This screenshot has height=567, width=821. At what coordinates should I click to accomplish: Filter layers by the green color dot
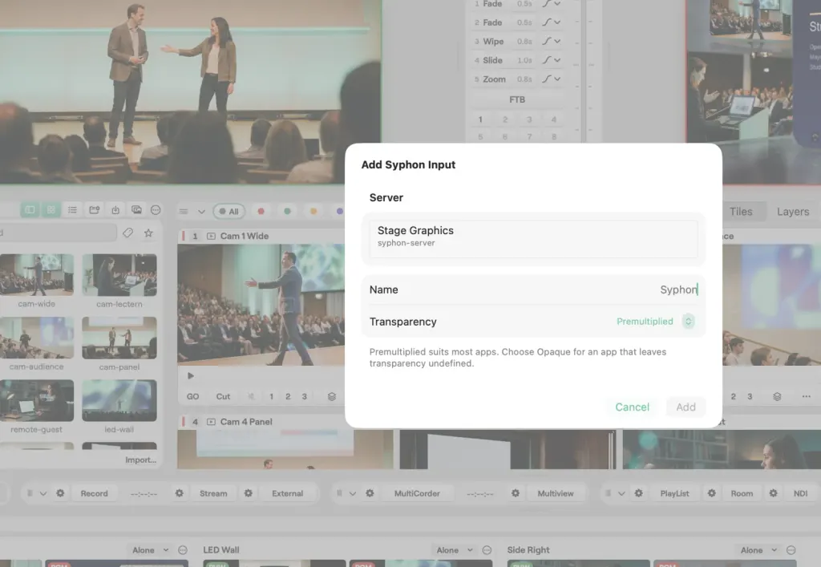(287, 212)
